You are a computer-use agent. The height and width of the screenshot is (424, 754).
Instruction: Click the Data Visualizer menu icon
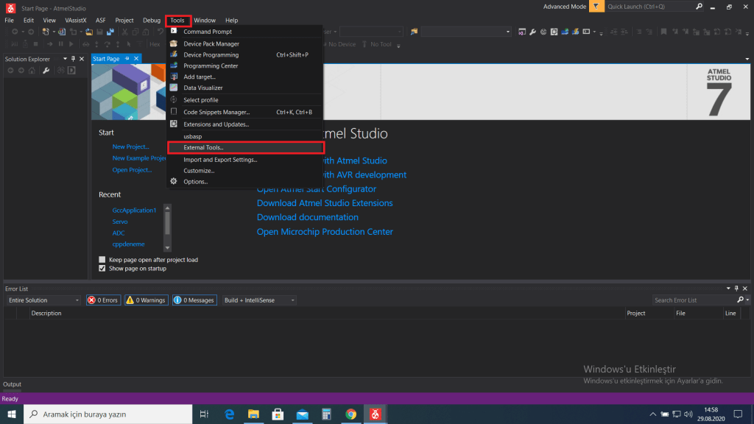tap(174, 88)
